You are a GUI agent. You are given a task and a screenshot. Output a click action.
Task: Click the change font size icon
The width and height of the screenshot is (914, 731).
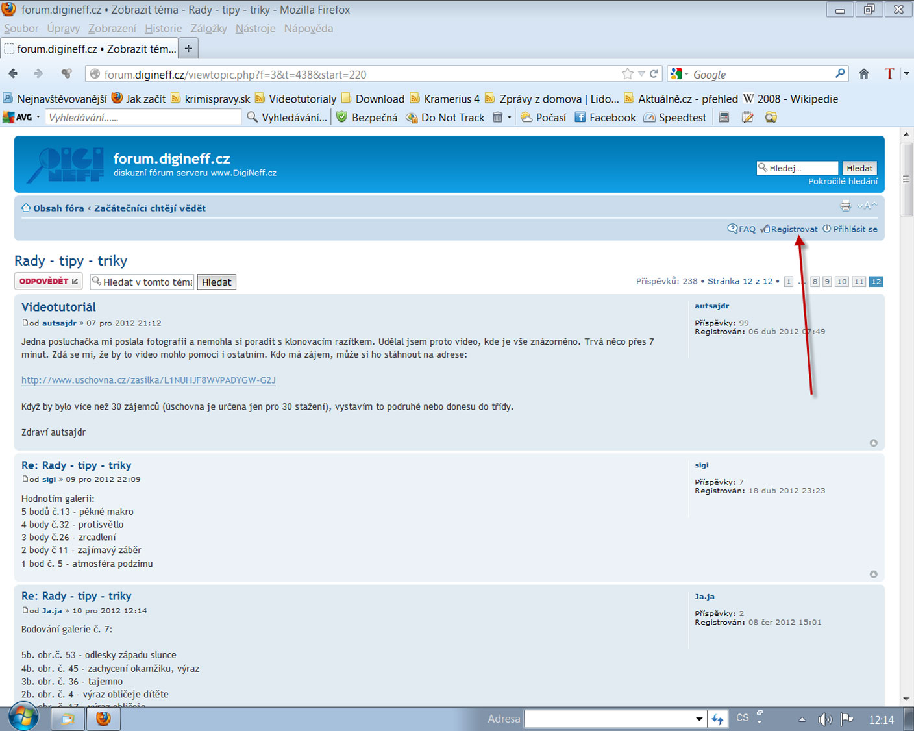[867, 206]
